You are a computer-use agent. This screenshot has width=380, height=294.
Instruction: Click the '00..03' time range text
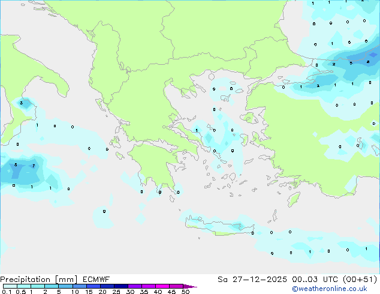[x=305, y=280]
